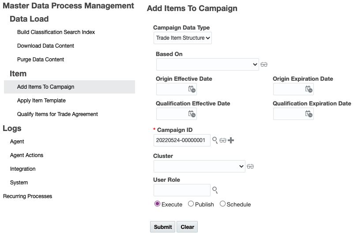The height and width of the screenshot is (236, 354).
Task: Click the plus icon beside Campaign ID
Action: coord(231,140)
